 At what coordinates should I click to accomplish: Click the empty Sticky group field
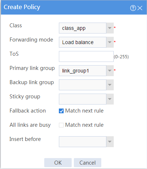coord(83,99)
